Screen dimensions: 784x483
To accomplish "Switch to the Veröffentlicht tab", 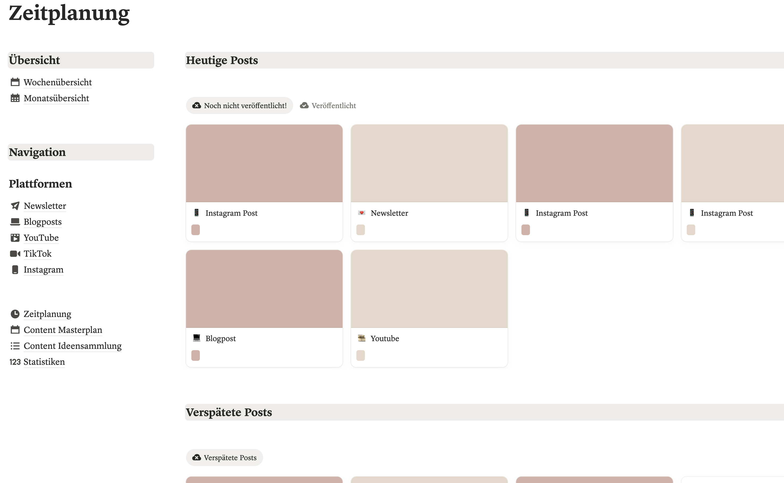I will coord(328,105).
